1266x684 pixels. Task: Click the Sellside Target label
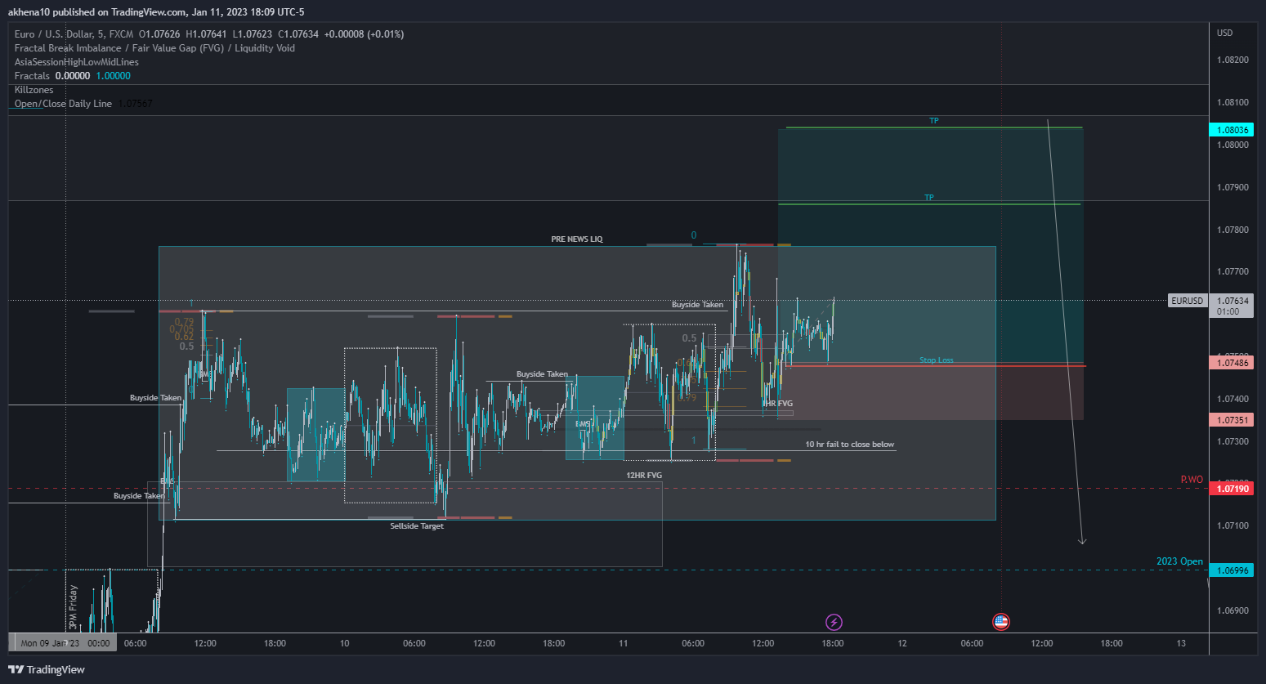[x=417, y=526]
